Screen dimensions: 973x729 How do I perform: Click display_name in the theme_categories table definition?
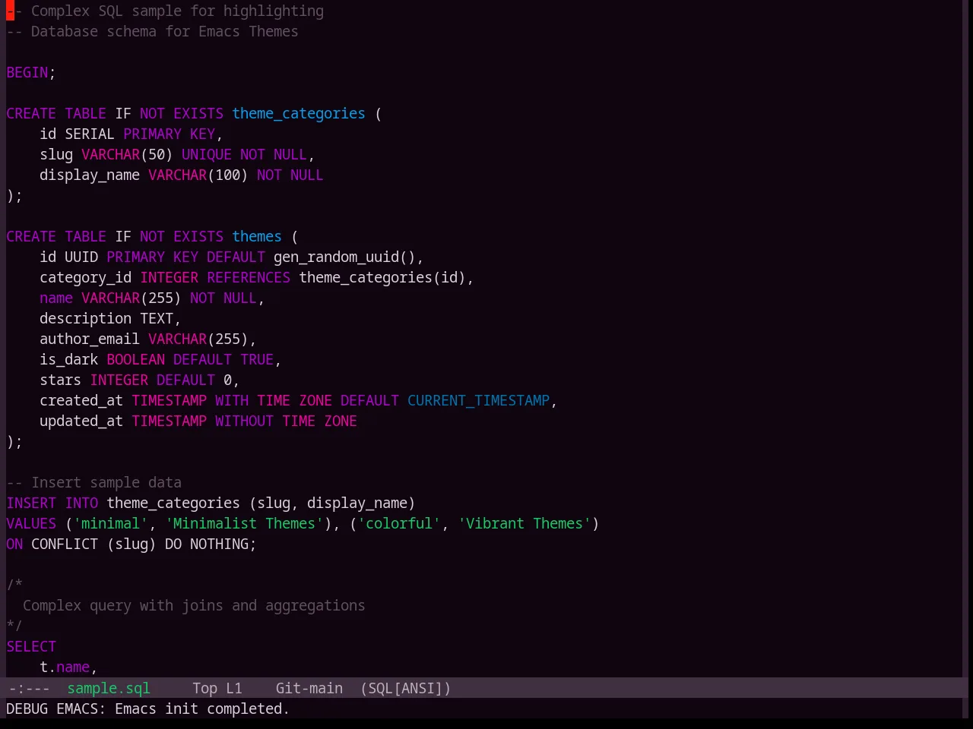pyautogui.click(x=90, y=175)
